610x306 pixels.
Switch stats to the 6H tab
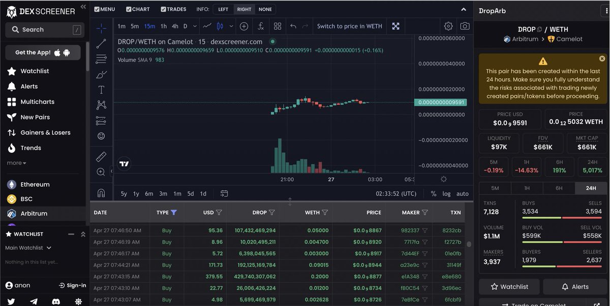click(559, 188)
